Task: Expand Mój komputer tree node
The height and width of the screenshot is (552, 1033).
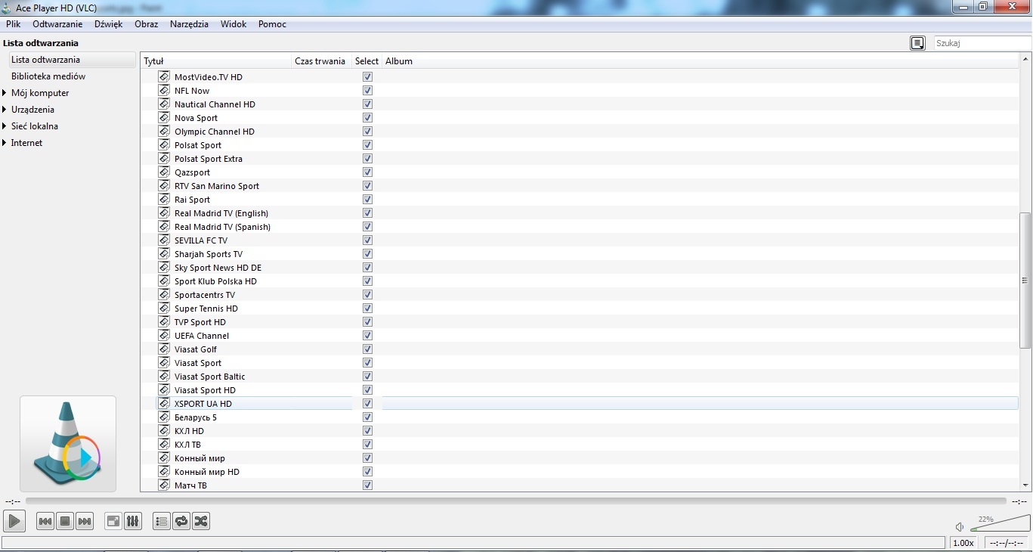Action: [x=5, y=93]
